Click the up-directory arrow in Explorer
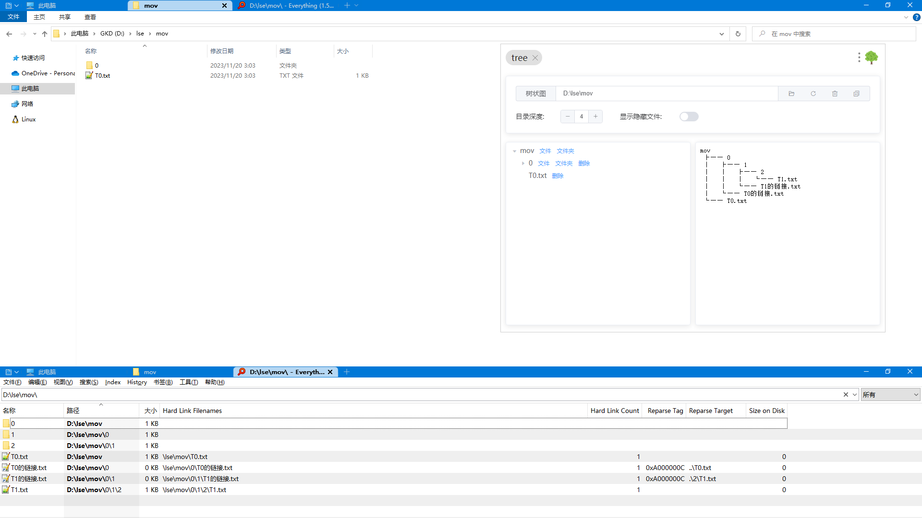922x518 pixels. [45, 34]
